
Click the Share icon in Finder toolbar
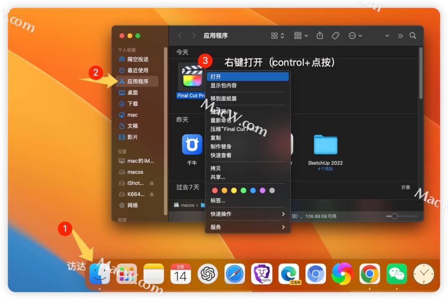pos(320,35)
